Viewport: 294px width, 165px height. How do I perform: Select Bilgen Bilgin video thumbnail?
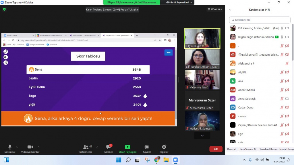point(202,38)
